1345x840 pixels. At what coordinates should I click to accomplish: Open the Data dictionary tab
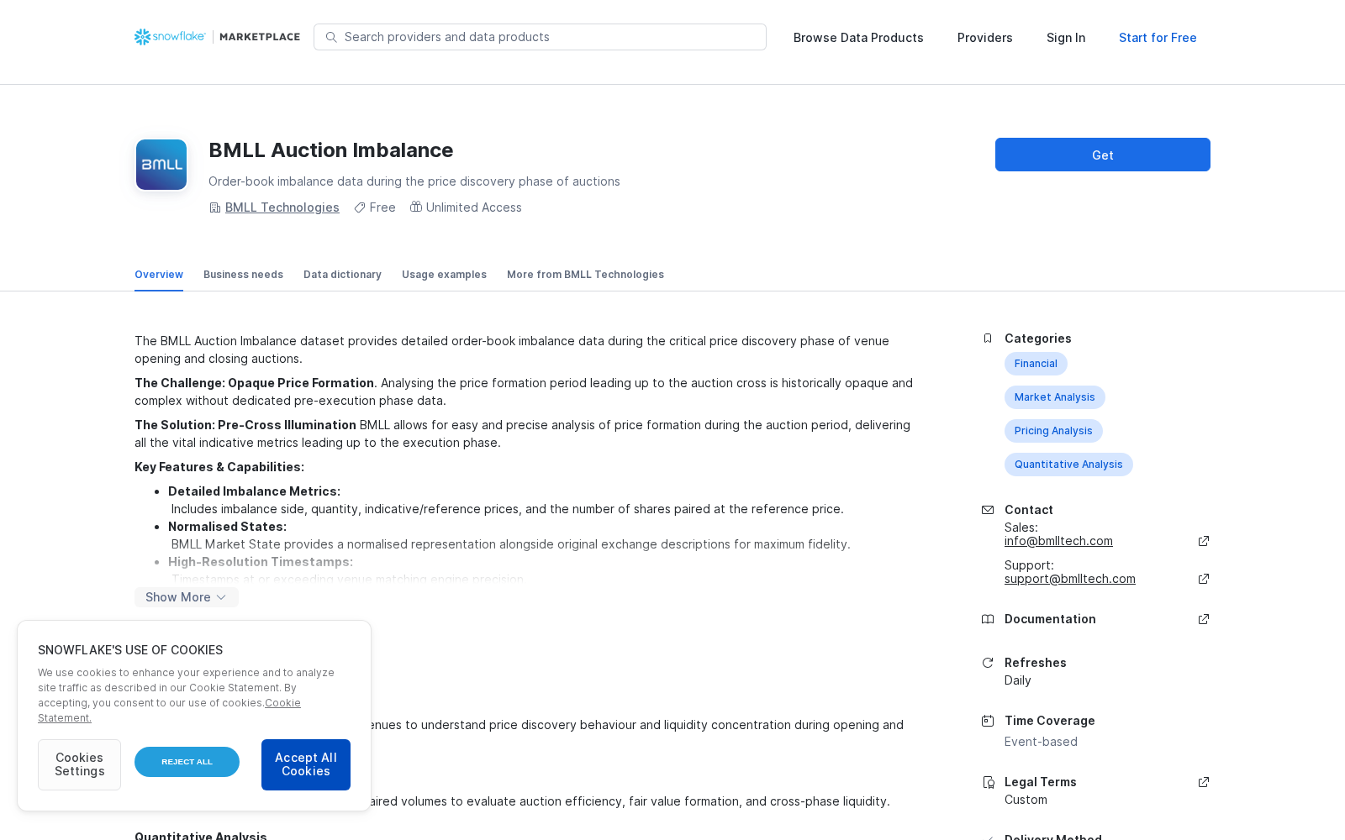(342, 275)
